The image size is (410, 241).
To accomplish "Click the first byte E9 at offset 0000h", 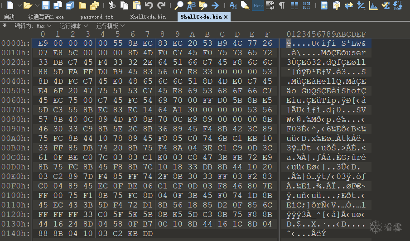I will tap(43, 43).
